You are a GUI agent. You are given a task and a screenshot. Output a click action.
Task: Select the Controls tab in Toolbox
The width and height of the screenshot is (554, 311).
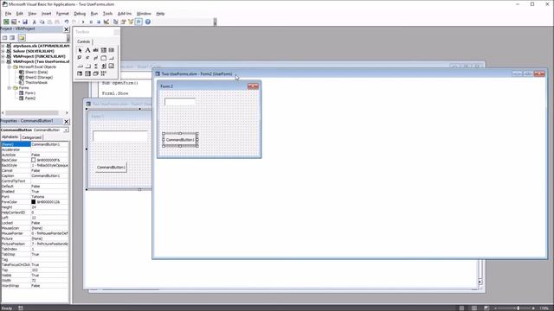pyautogui.click(x=84, y=41)
